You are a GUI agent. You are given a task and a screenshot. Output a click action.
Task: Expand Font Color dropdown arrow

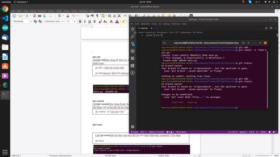(120, 21)
